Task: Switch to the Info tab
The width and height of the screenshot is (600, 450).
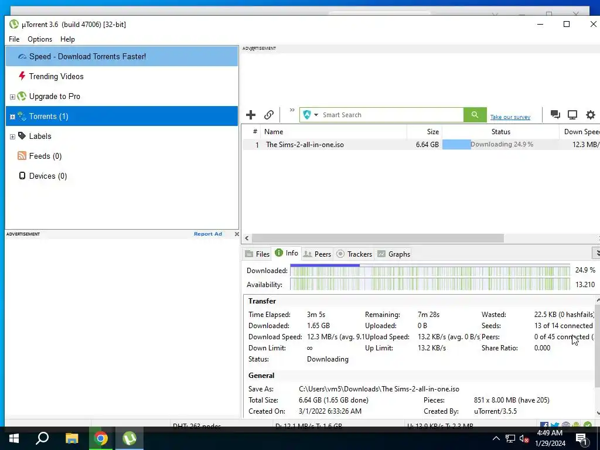Action: (286, 253)
